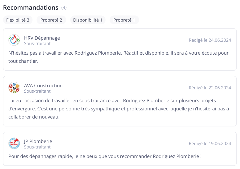Click AVA Construction's review text
Screen dimensions: 240x169
[x=118, y=109]
